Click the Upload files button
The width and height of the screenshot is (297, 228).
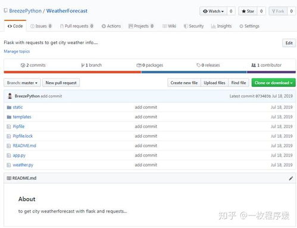click(214, 83)
